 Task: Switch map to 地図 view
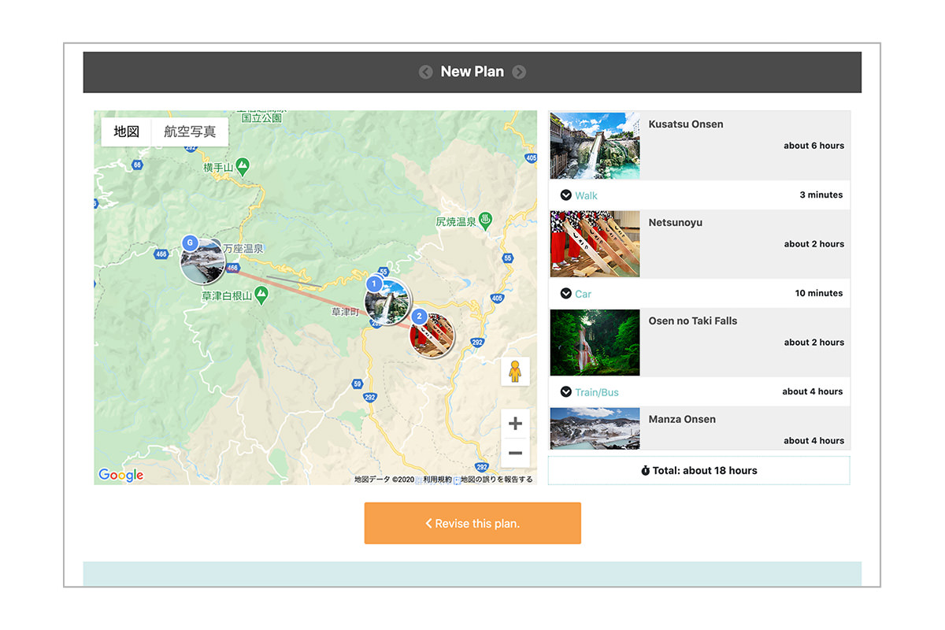pyautogui.click(x=126, y=132)
